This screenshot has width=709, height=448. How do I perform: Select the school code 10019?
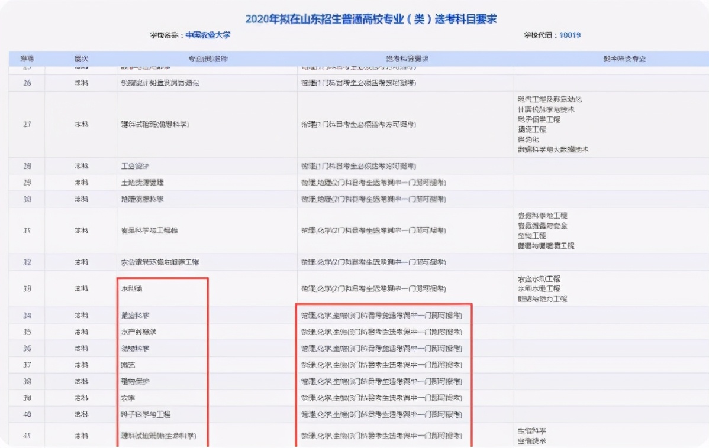coord(570,35)
